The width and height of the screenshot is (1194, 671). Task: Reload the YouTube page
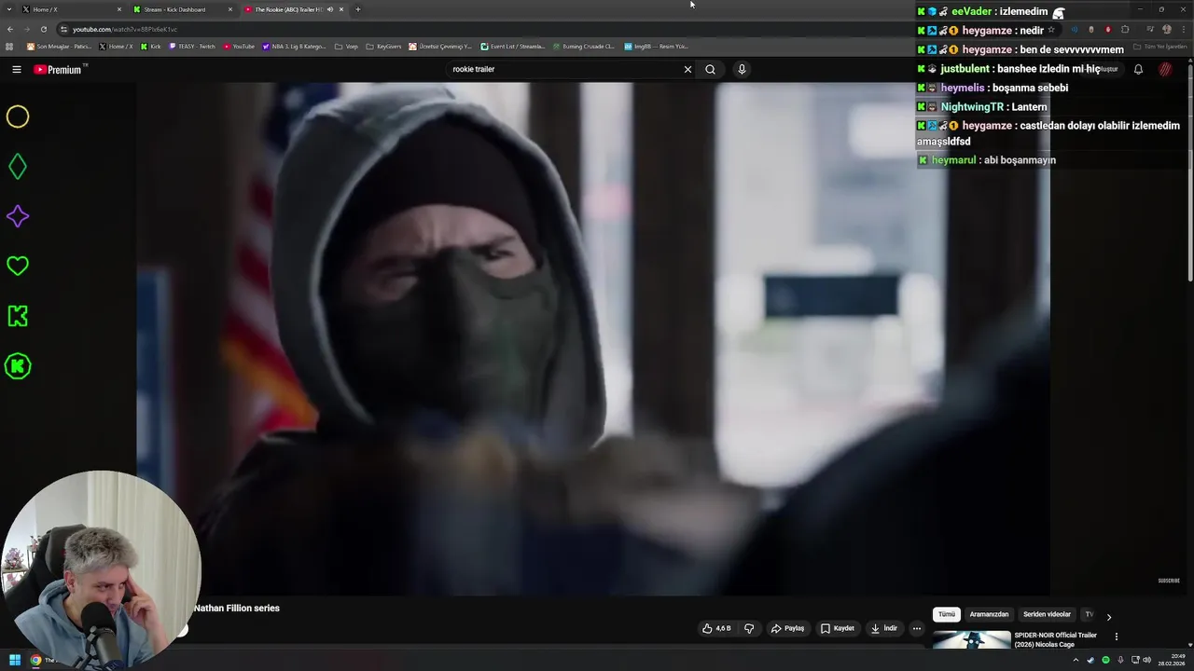tap(43, 29)
